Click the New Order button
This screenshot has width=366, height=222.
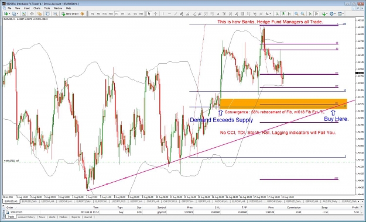pos(70,14)
